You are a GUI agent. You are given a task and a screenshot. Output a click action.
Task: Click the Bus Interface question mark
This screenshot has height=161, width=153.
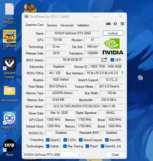[x=122, y=73]
